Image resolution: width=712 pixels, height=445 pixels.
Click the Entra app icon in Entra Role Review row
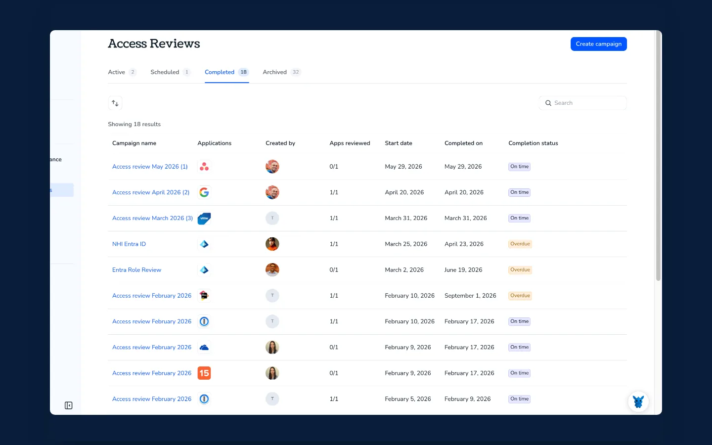(204, 270)
